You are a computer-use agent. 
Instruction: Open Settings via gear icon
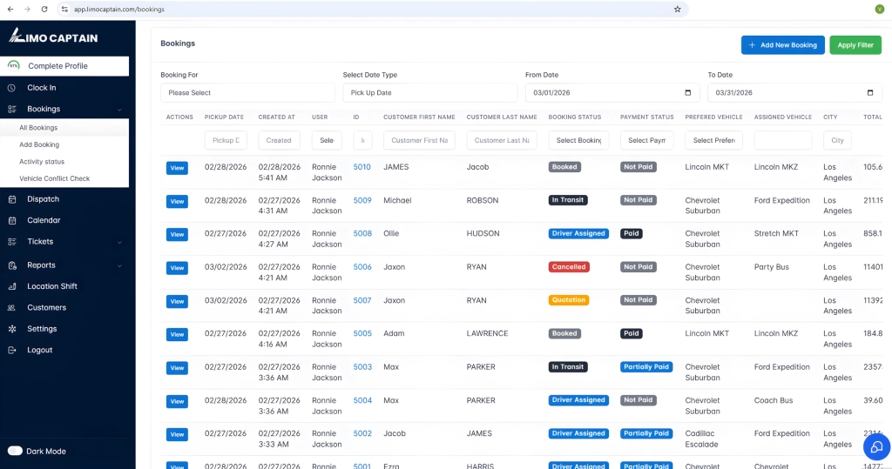tap(12, 329)
